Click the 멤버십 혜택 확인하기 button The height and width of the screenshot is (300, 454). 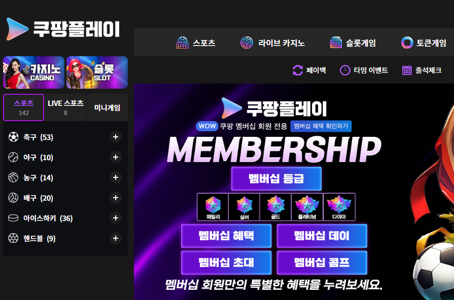coord(321,126)
